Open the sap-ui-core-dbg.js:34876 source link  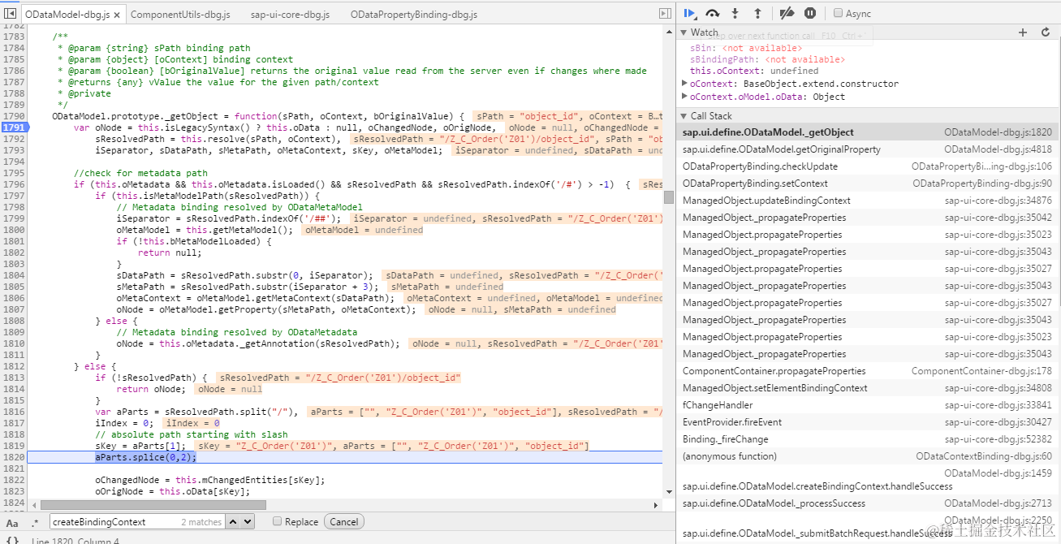point(998,201)
